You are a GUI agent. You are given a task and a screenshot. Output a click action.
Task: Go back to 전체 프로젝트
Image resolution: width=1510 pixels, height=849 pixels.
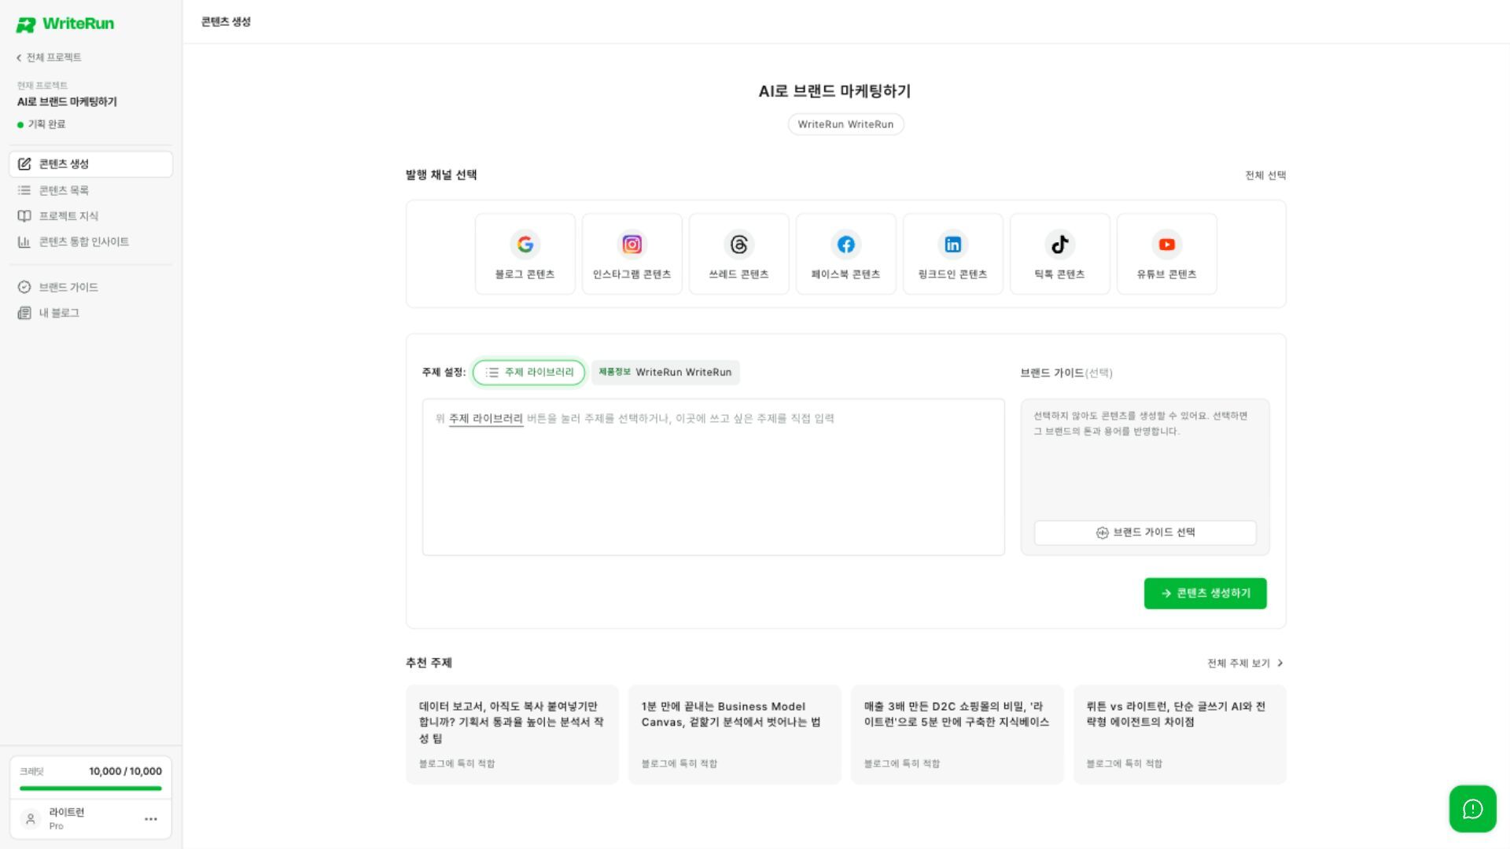(x=49, y=57)
